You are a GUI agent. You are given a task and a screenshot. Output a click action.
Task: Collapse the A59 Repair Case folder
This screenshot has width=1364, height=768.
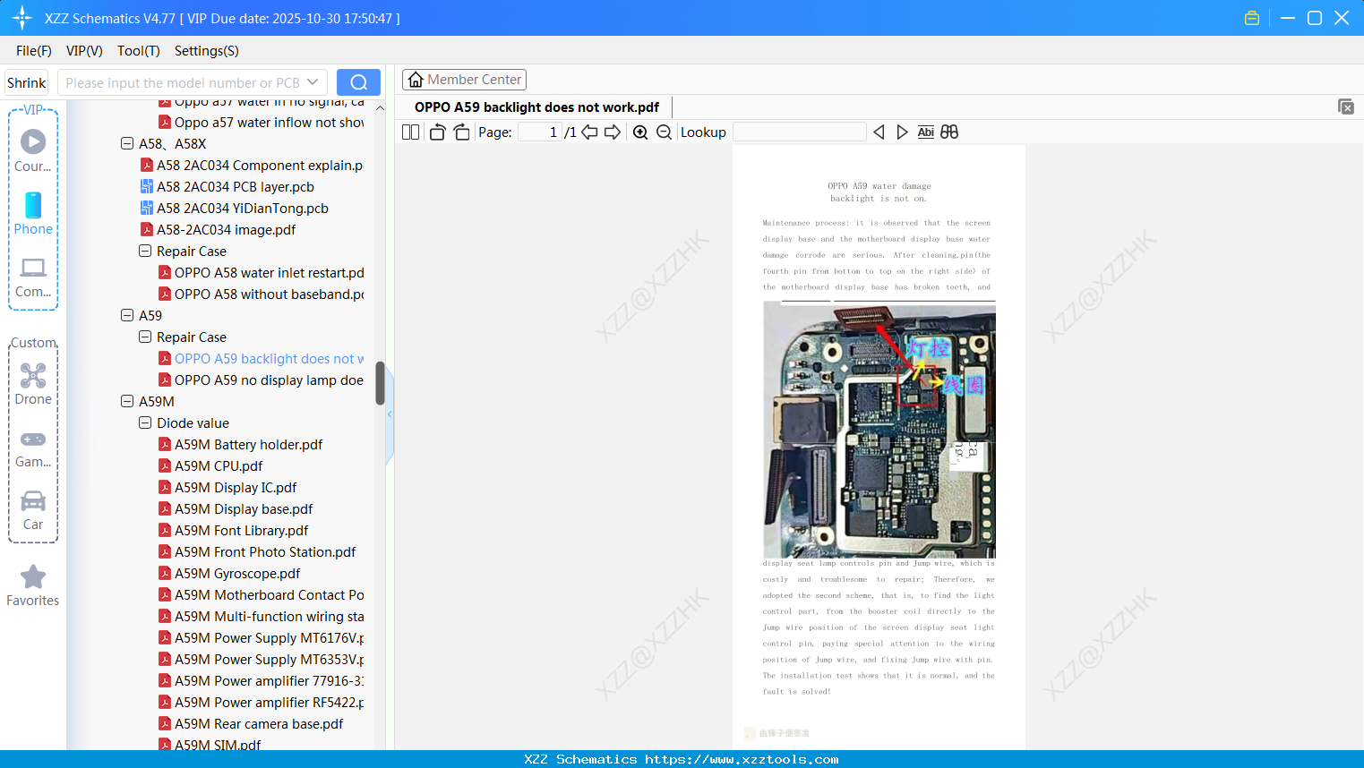pos(144,337)
